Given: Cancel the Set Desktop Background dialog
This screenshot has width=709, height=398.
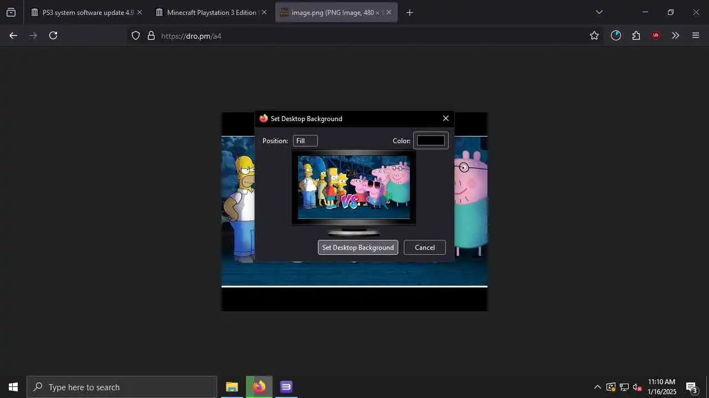Looking at the screenshot, I should tap(425, 248).
